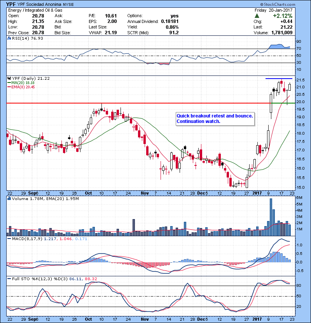The image size is (311, 323).
Task: Click the Chg value +0.44
Action: [x=286, y=21]
